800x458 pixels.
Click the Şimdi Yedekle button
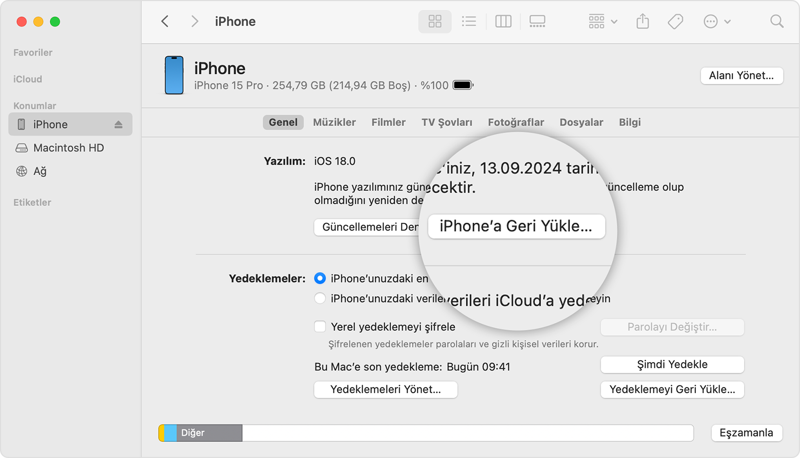[672, 365]
